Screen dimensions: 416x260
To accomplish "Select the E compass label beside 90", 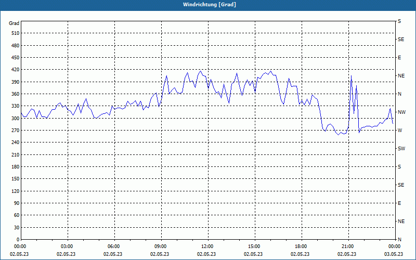I will pos(399,203).
